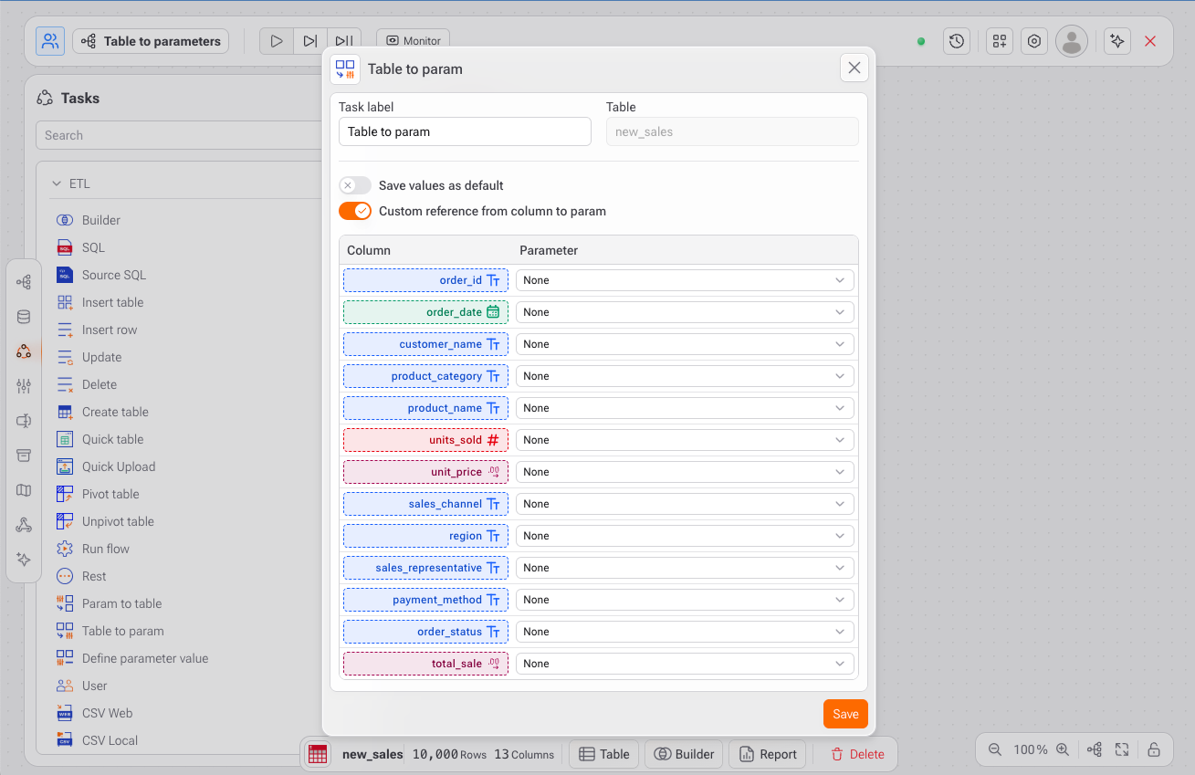Viewport: 1195px width, 775px height.
Task: Close the Table to param dialog
Action: coord(854,68)
